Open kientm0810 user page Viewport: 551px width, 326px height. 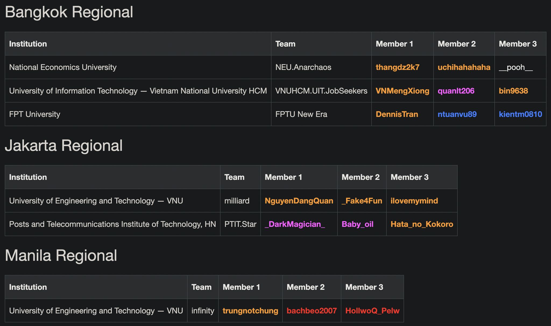pyautogui.click(x=520, y=114)
